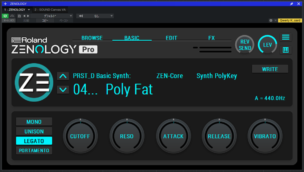Open the gear settings icon

pos(271,20)
